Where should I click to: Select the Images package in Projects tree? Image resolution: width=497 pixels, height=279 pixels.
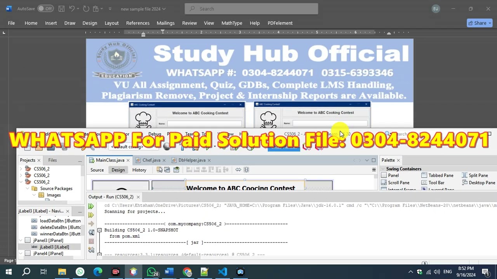coord(54,195)
